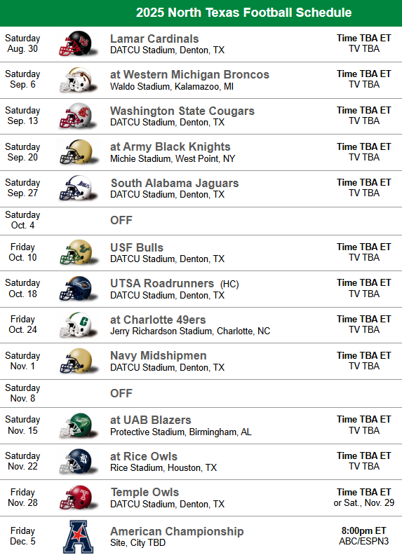Select the Washington State Cougars helmet

(x=78, y=116)
